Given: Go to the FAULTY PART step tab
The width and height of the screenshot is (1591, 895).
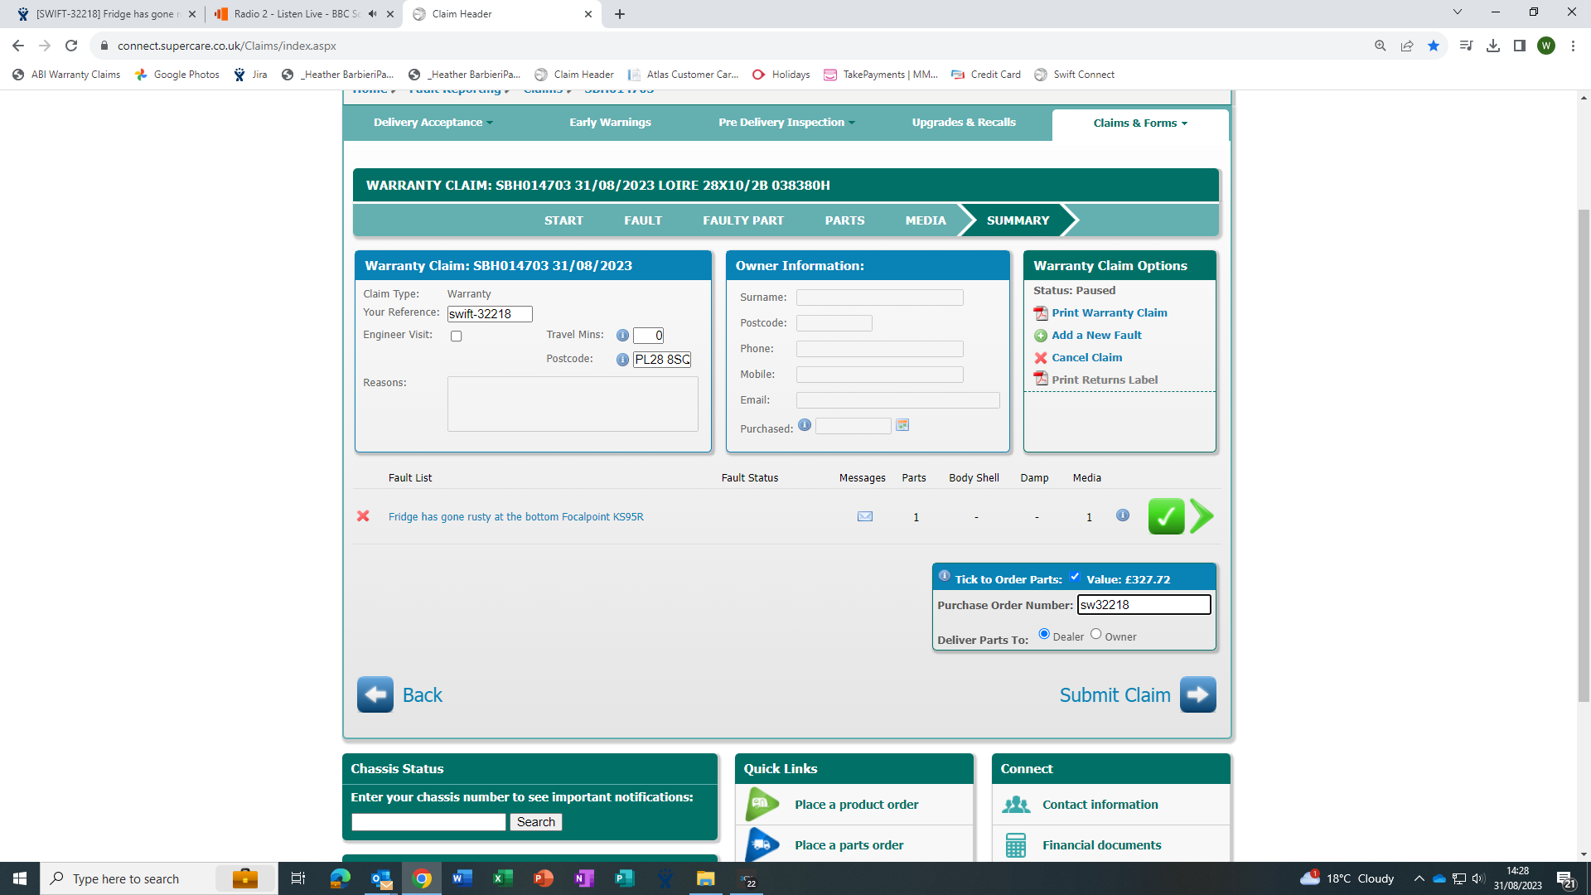Looking at the screenshot, I should 742,220.
